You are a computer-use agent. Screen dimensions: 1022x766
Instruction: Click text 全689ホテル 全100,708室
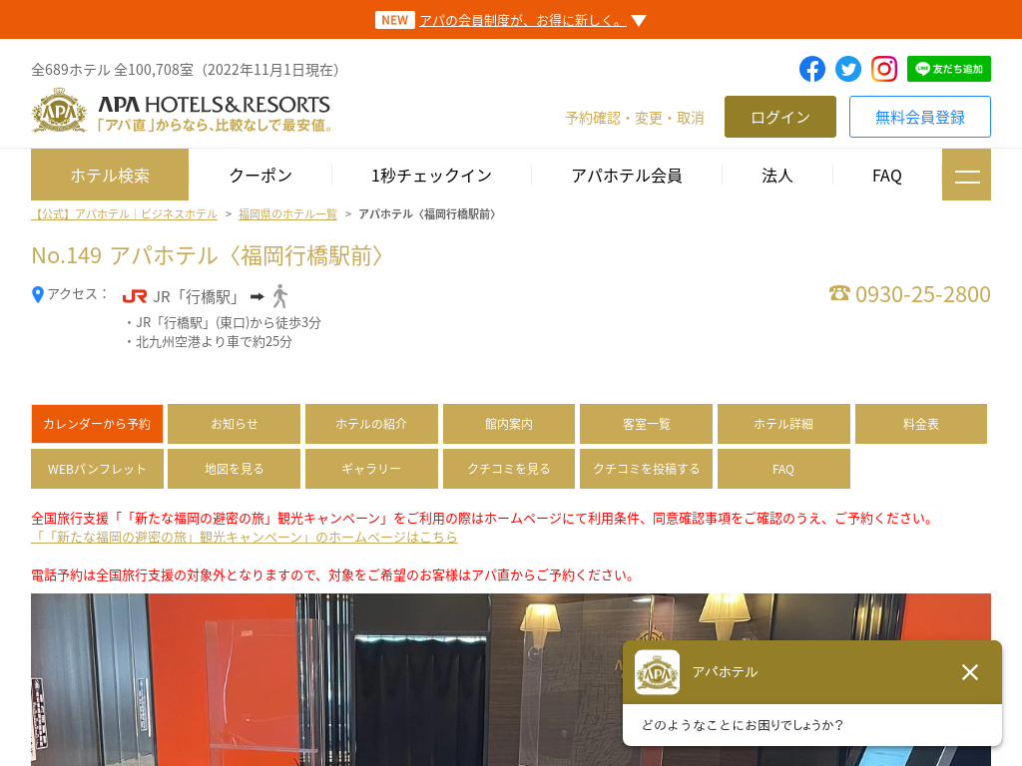[x=112, y=70]
